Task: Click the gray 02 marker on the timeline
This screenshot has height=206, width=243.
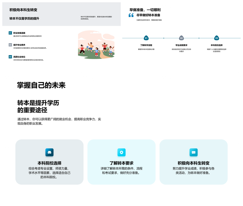Action: click(x=181, y=38)
